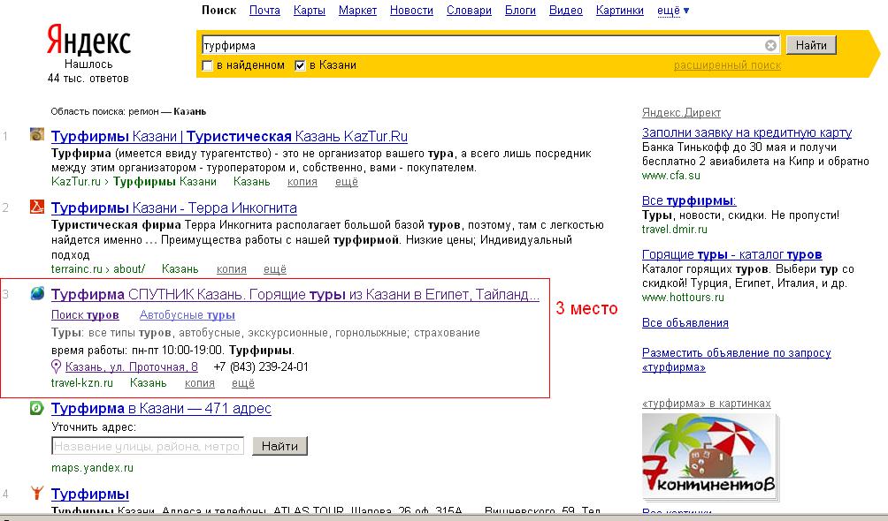Expand the 'ещё' services dropdown in top menu
Viewport: 888px width, 521px height.
point(673,11)
